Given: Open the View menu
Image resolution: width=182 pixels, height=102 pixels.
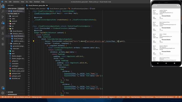Looking at the screenshot, I should [22, 2].
